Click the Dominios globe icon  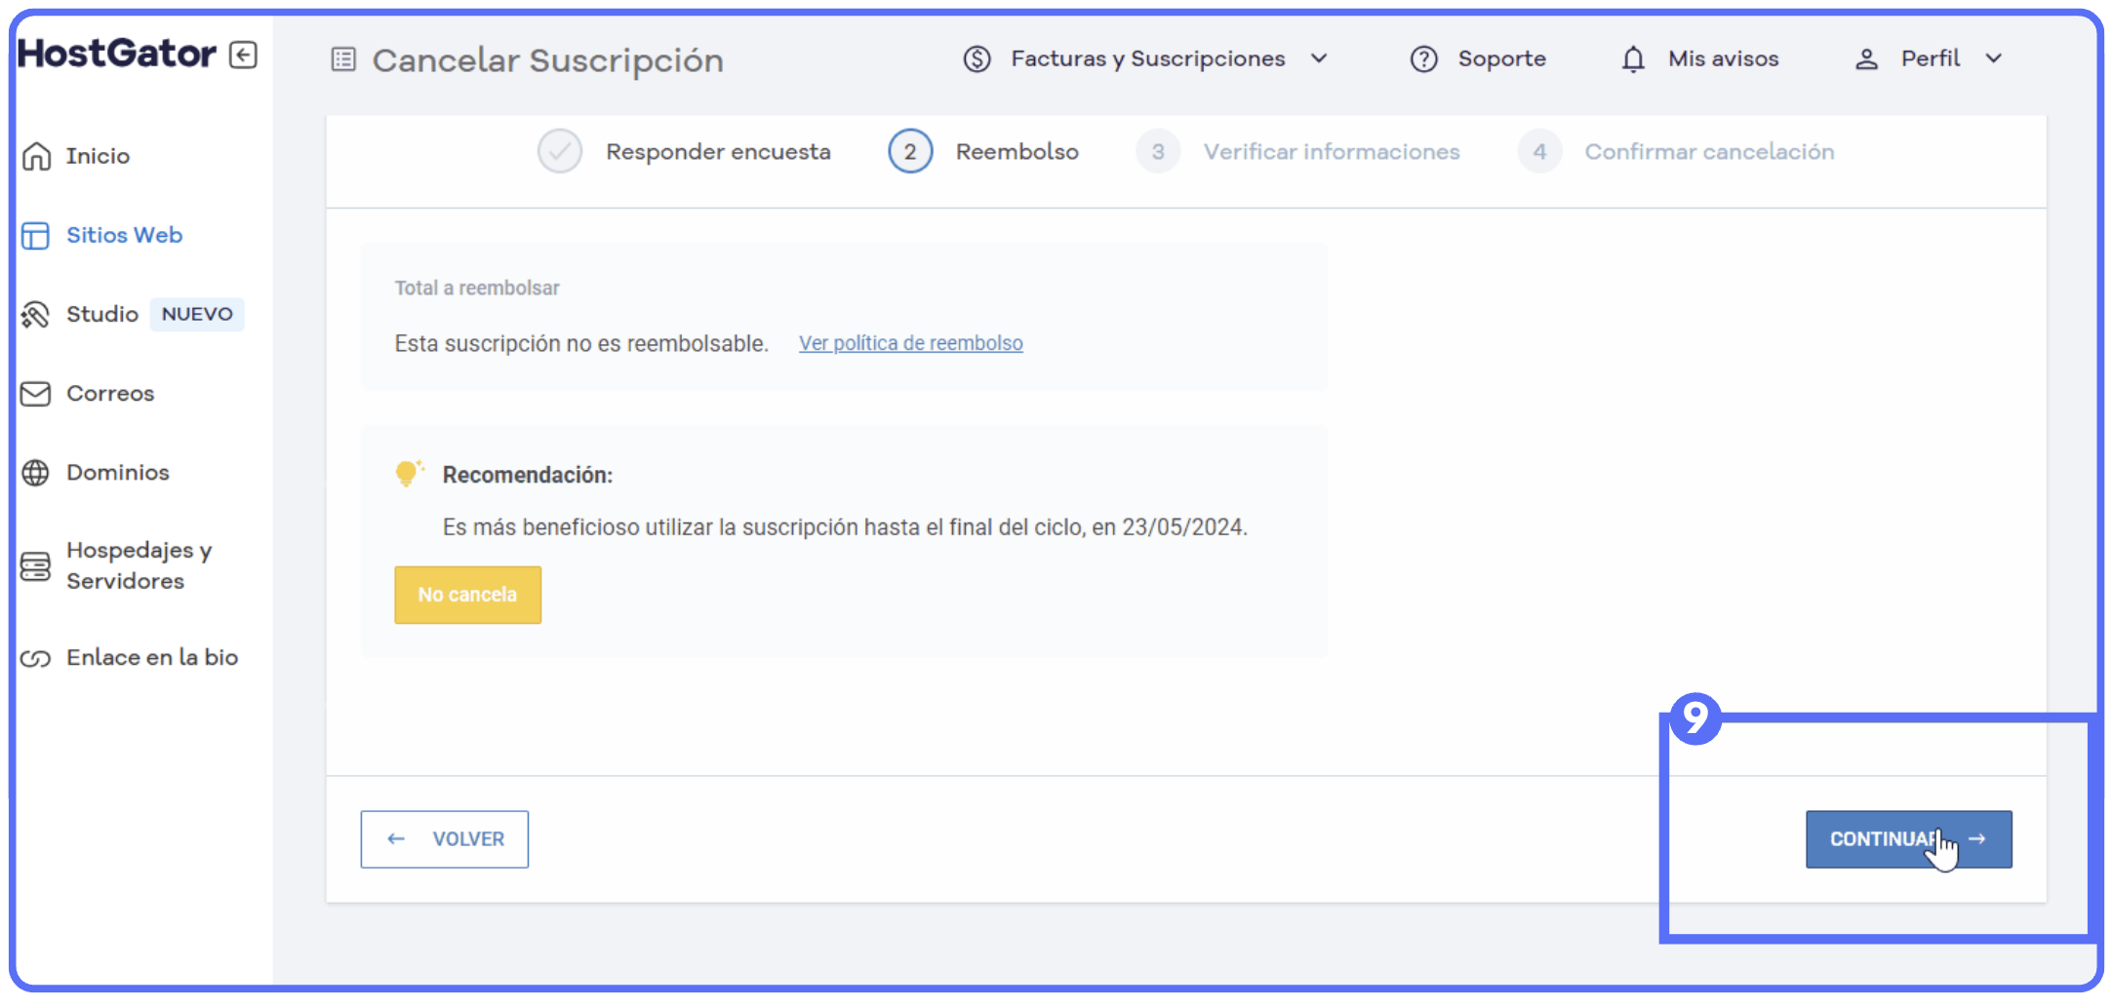click(36, 473)
